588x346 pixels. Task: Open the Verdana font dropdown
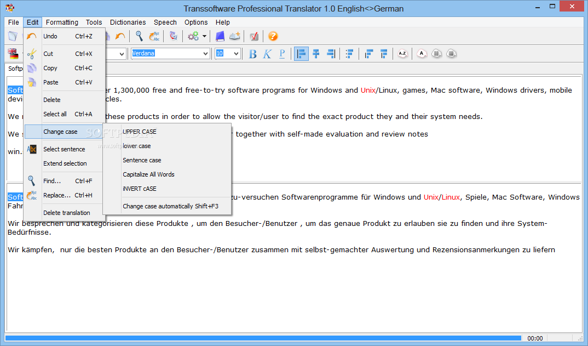[205, 54]
